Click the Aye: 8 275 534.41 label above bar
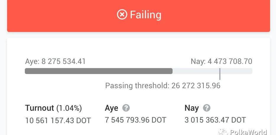The height and width of the screenshot is (135, 276). [55, 62]
